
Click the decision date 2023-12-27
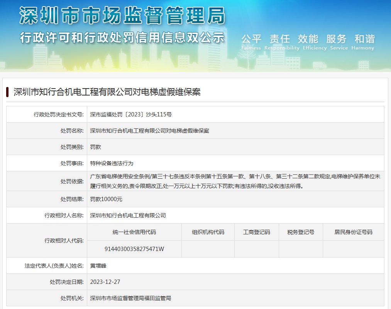pos(105,282)
